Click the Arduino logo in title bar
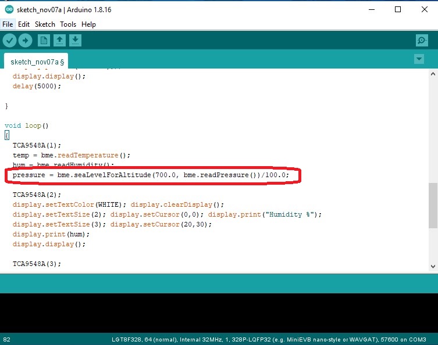 click(x=8, y=9)
